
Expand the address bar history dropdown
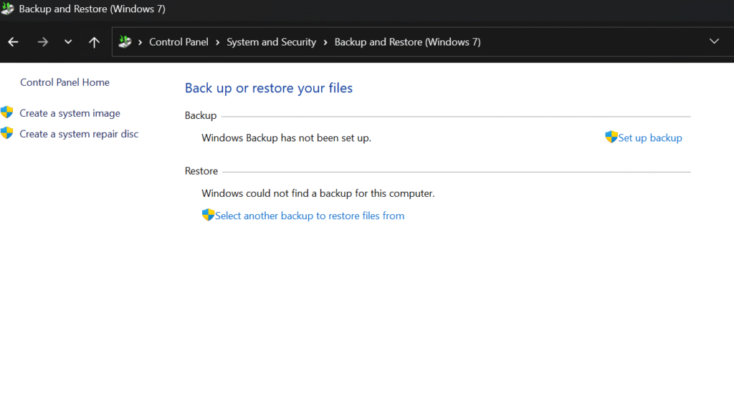[714, 42]
